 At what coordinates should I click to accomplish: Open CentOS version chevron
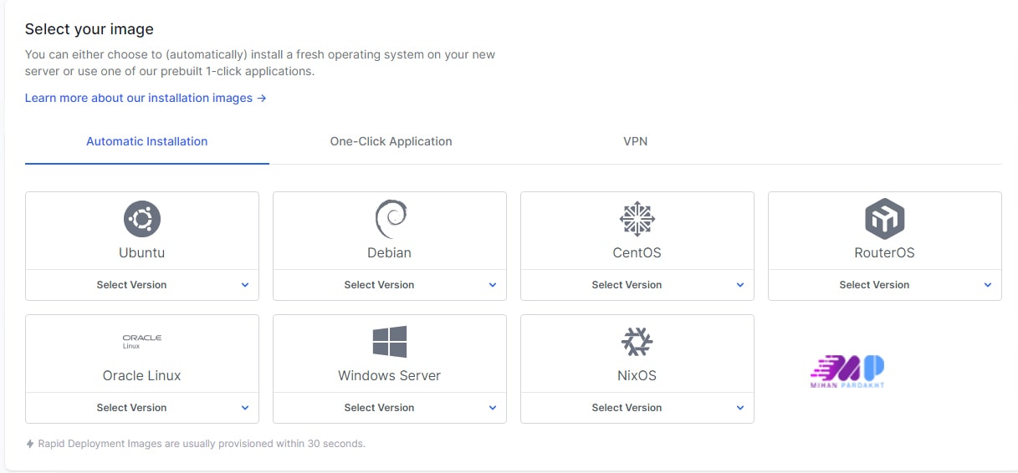point(739,285)
